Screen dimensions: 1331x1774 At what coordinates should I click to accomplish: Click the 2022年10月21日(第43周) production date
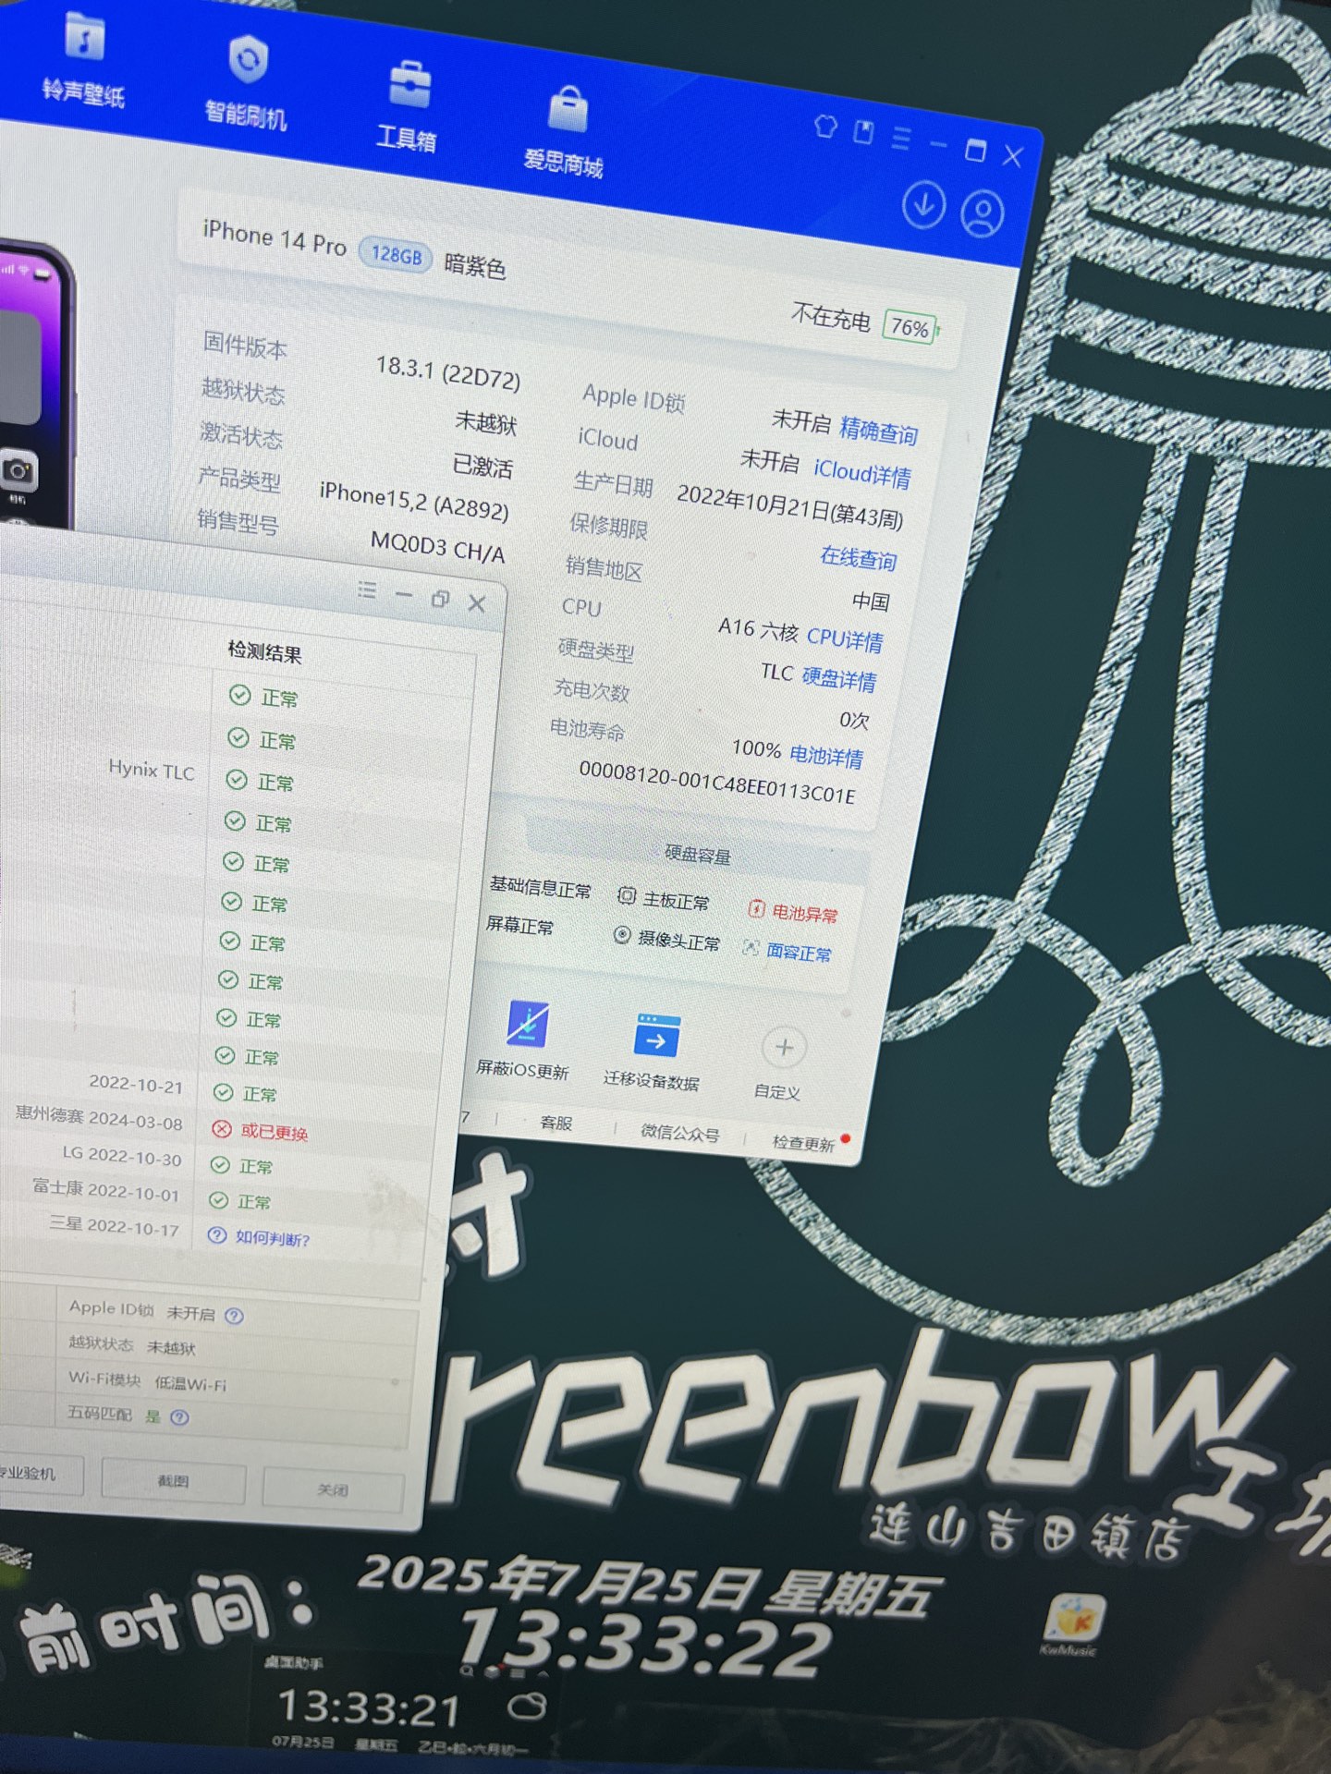(790, 505)
